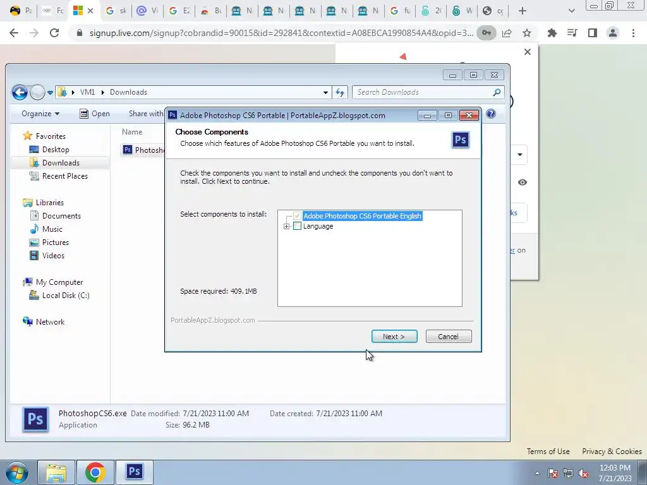The image size is (647, 485).
Task: Click the search magnifier icon in Explorer
Action: (x=497, y=92)
